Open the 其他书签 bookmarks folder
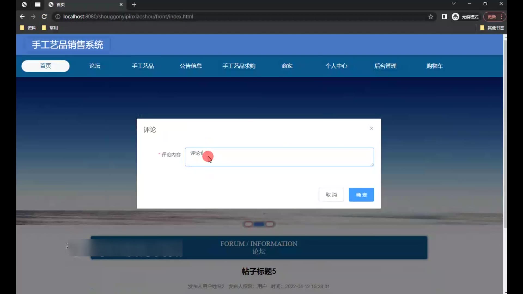Screen dimensions: 523x294 tap(492, 28)
